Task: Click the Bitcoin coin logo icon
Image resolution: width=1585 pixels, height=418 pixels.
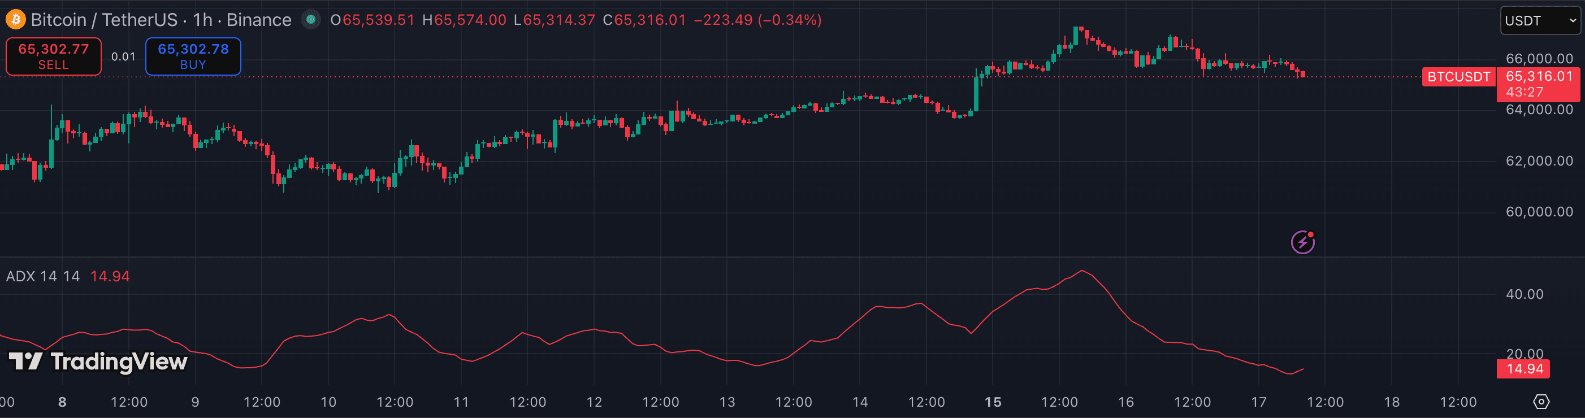Action: 15,20
